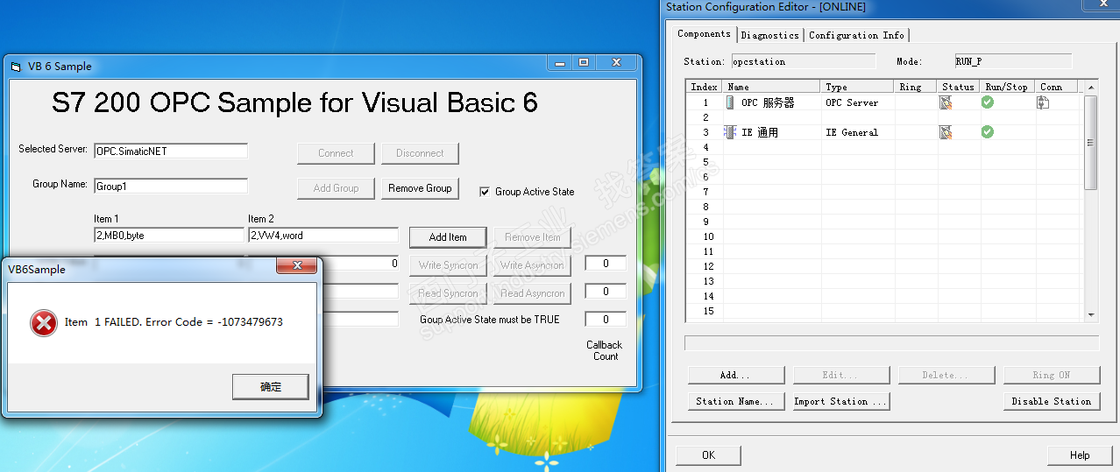
Task: Click the disabled Delete... button
Action: 946,375
